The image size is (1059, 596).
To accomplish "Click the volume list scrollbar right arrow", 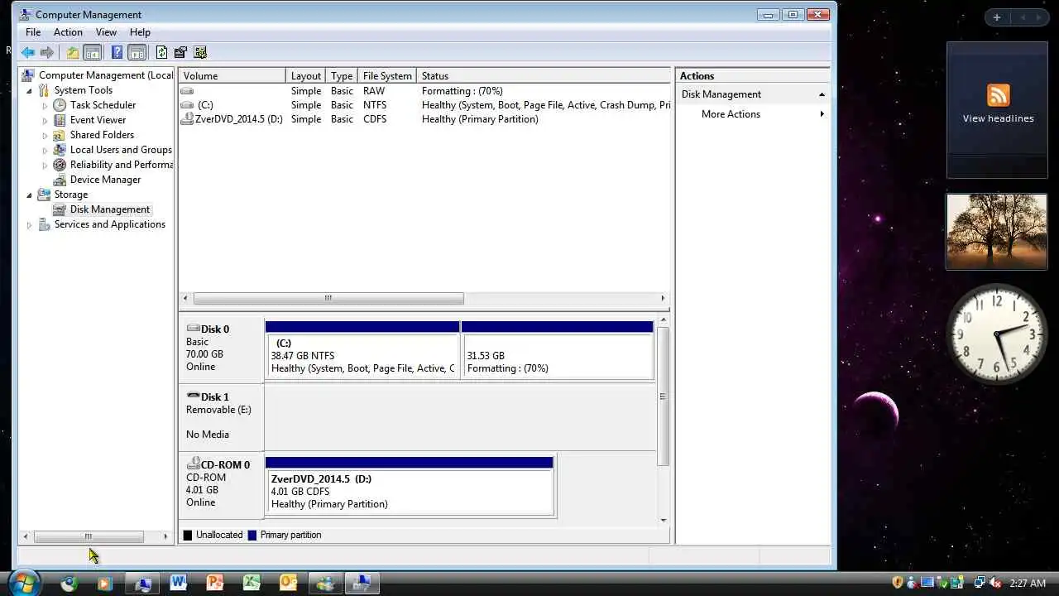I will pos(663,298).
